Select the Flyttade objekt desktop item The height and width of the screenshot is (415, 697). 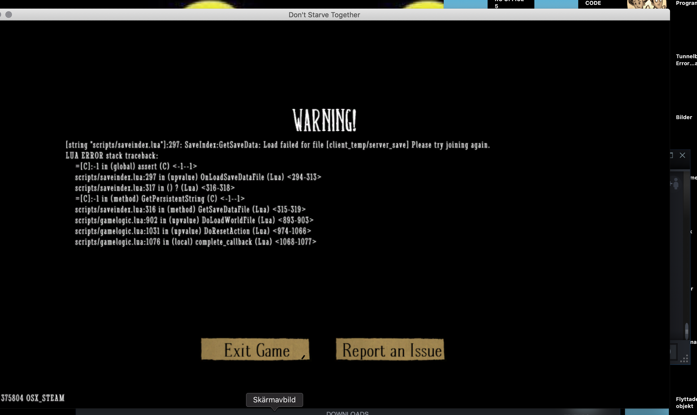[686, 402]
